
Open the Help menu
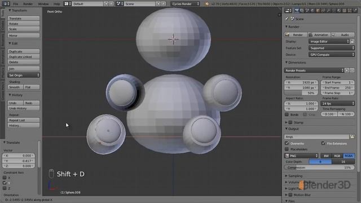pyautogui.click(x=56, y=4)
